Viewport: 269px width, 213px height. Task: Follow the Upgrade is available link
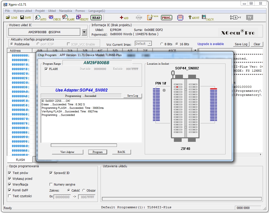pos(210,44)
